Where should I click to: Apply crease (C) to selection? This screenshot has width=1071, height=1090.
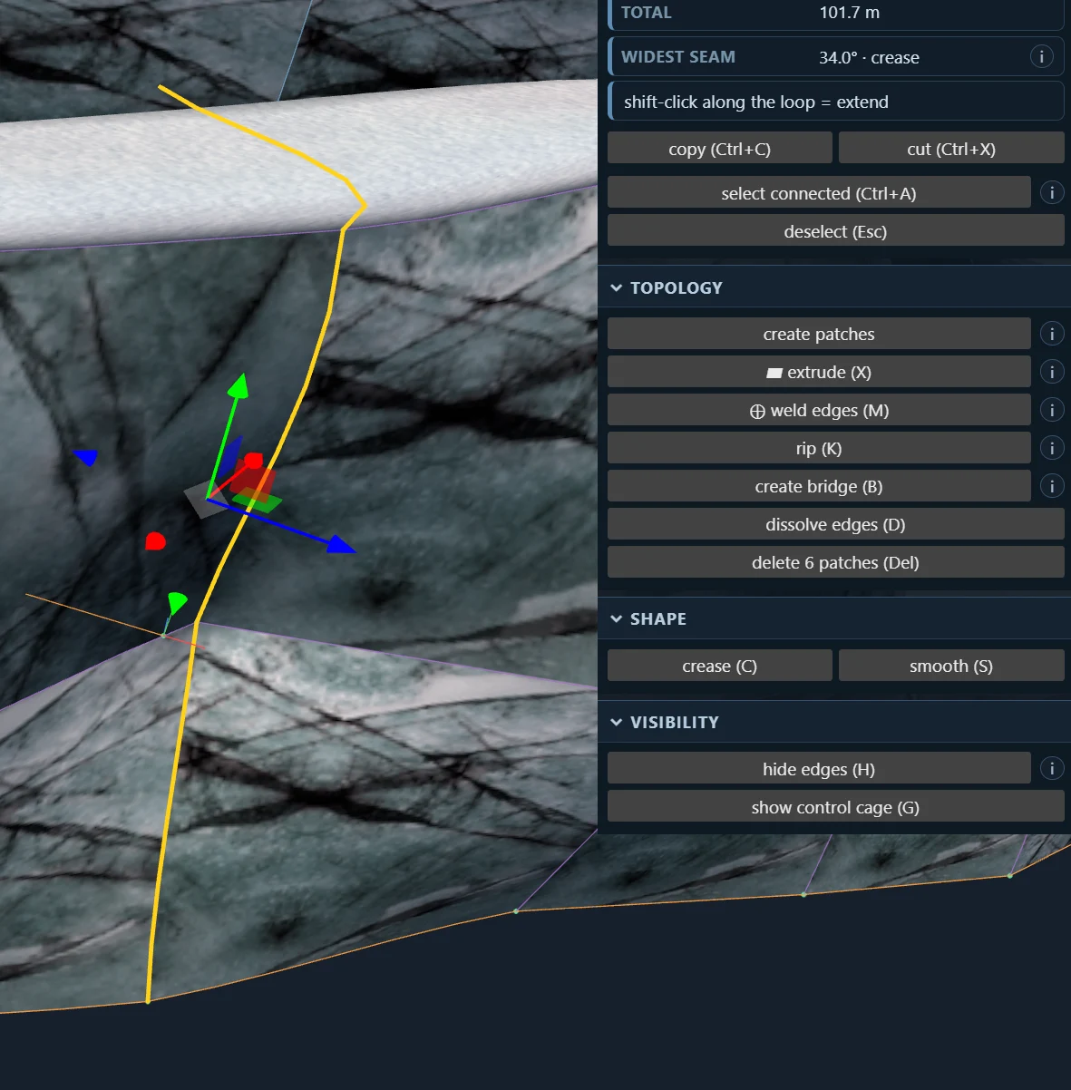[x=720, y=666]
